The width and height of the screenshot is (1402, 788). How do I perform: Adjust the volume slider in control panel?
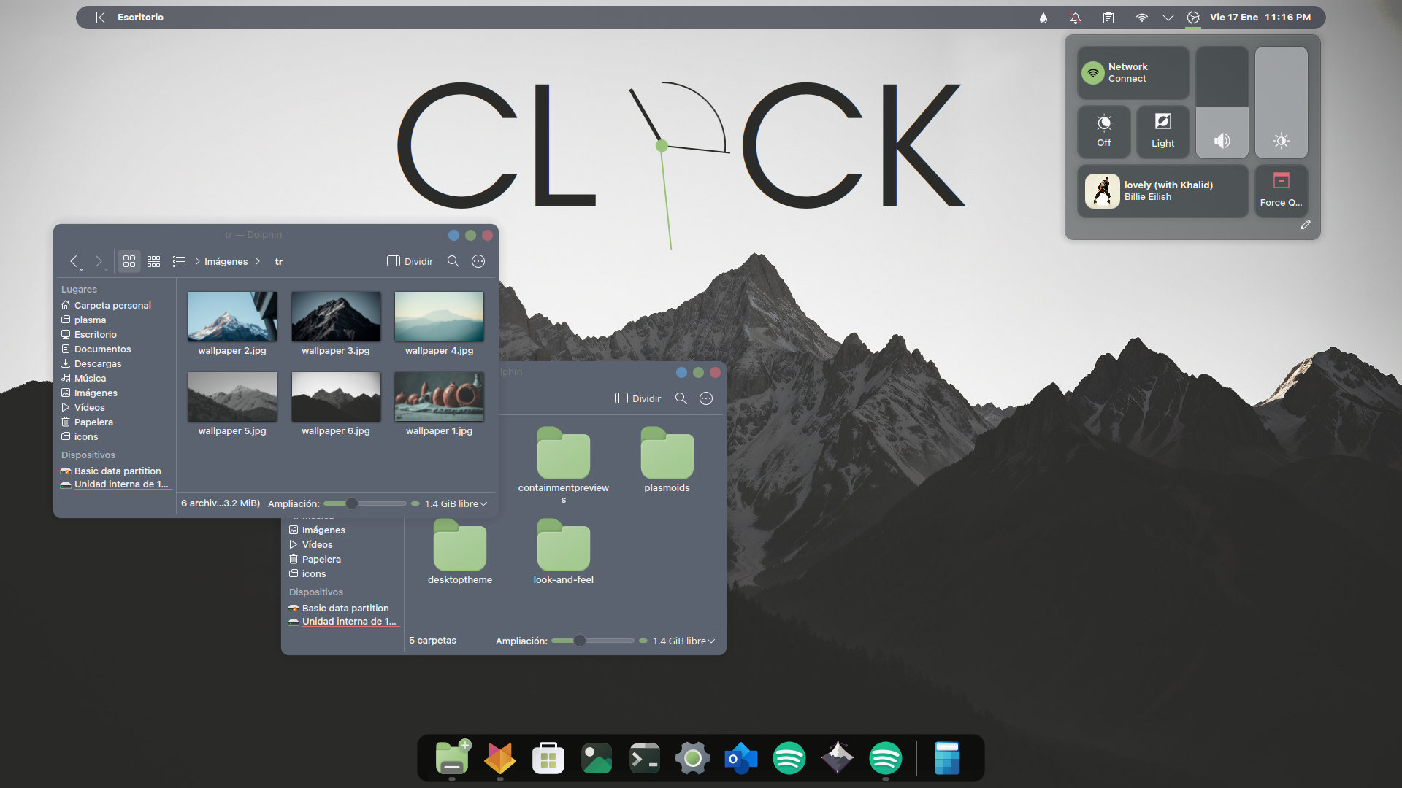click(x=1222, y=102)
